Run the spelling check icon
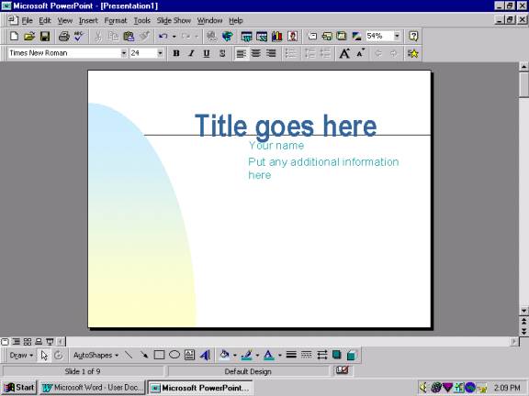Viewport: 529px width, 396px height. pyautogui.click(x=79, y=36)
